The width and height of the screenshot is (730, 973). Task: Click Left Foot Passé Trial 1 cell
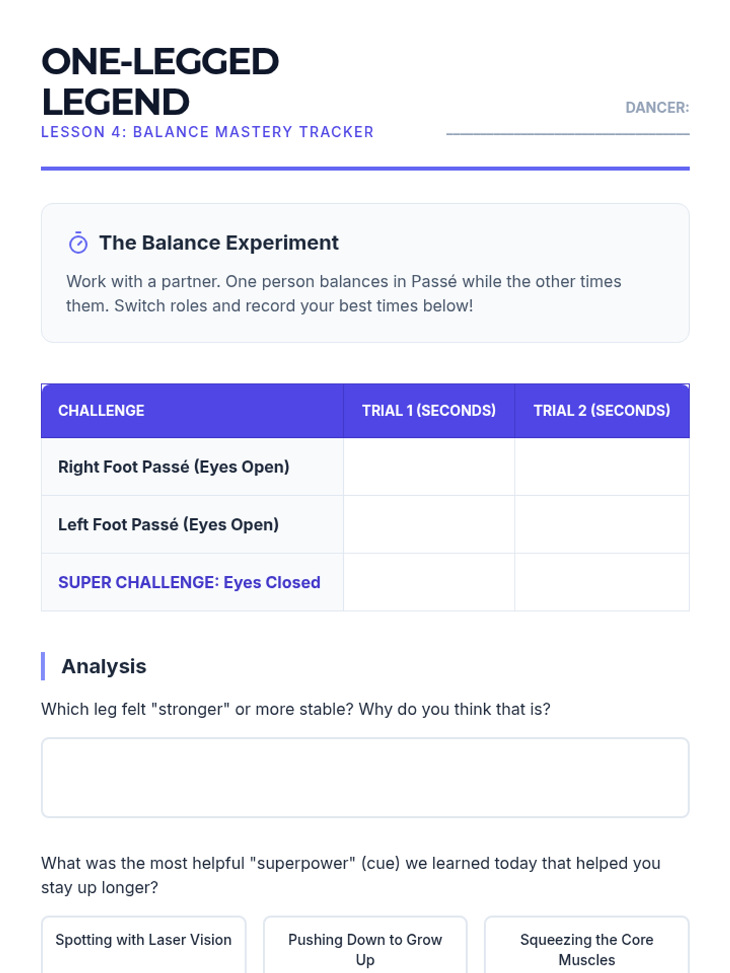pos(429,524)
